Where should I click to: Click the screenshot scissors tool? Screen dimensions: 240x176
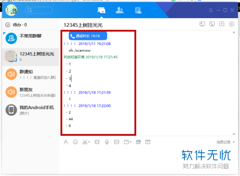click(x=85, y=142)
